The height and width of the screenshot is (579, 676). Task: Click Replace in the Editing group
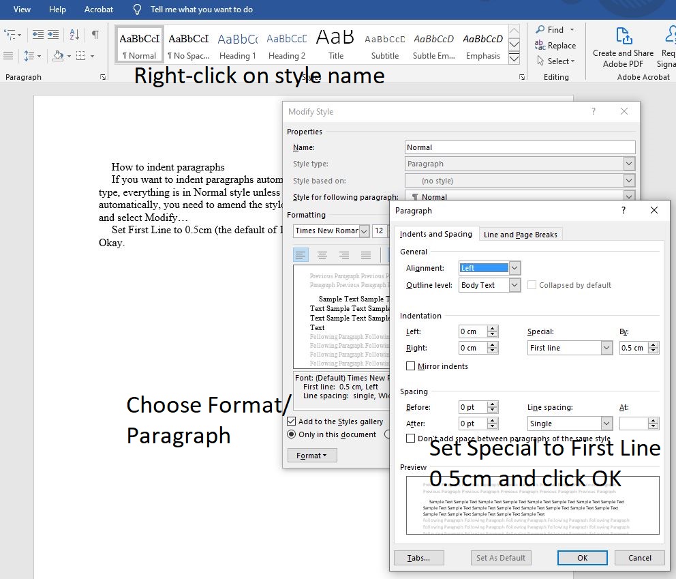555,45
